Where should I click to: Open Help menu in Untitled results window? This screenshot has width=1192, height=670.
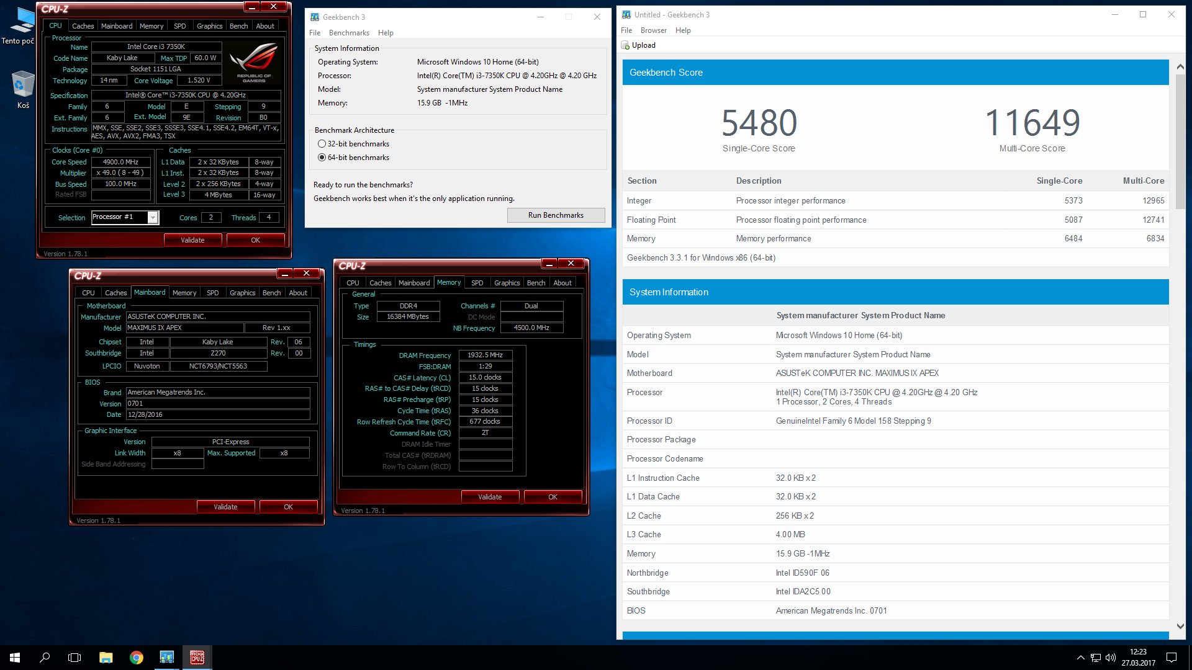pyautogui.click(x=683, y=30)
